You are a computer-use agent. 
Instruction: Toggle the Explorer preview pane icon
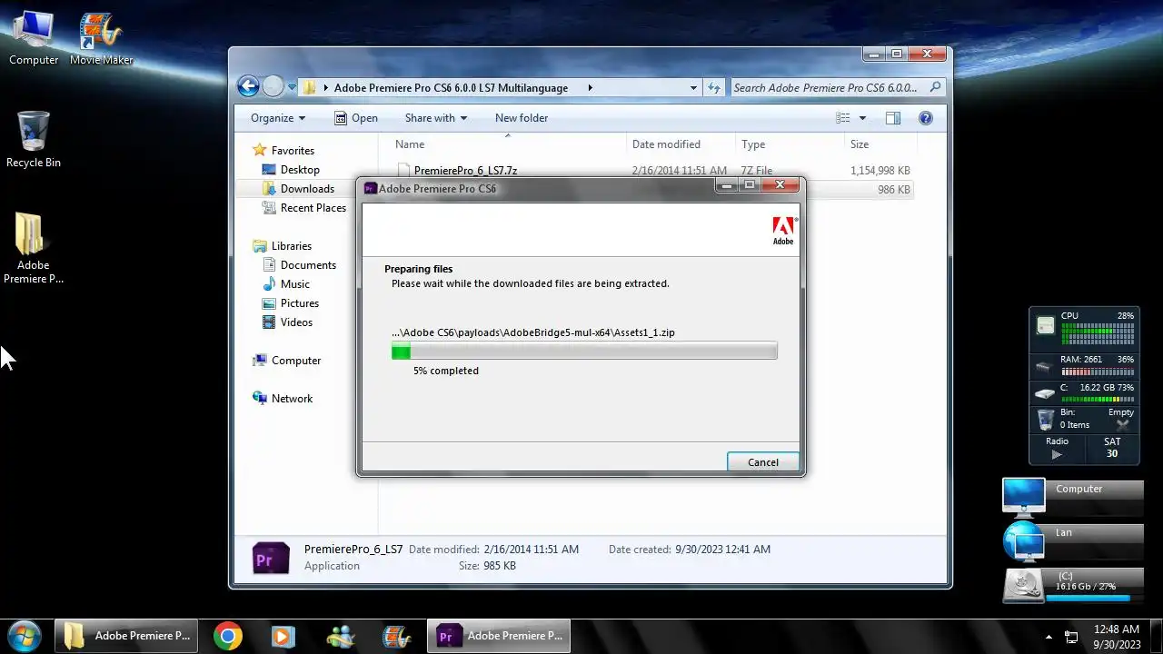(x=892, y=118)
